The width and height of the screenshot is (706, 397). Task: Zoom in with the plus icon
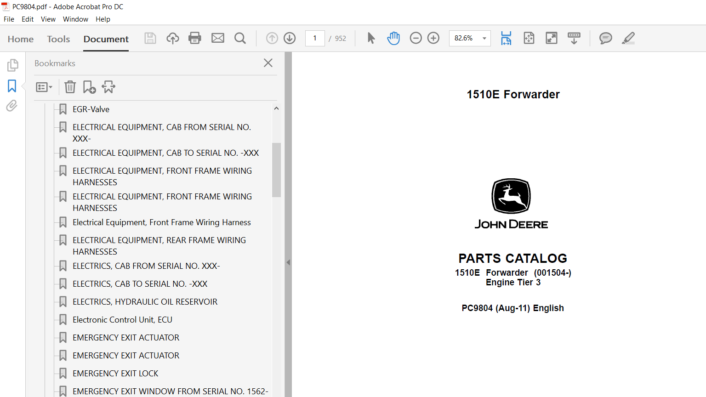click(x=433, y=38)
